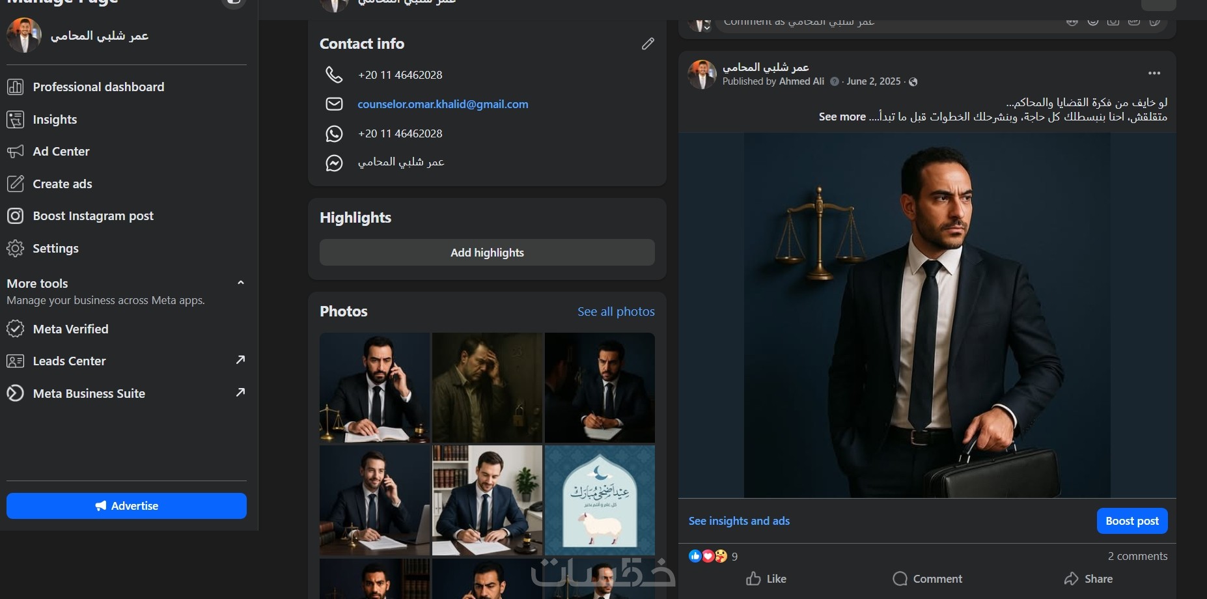View the 2 comments link
The height and width of the screenshot is (599, 1207).
coord(1137,556)
